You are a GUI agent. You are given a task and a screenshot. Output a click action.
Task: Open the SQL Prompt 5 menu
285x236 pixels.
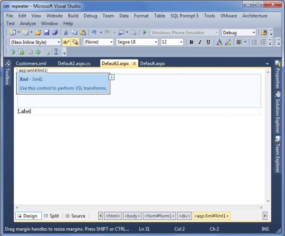[x=184, y=16]
